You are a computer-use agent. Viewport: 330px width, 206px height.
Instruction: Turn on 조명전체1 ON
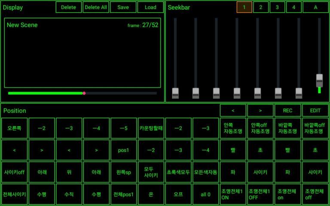tap(233, 194)
